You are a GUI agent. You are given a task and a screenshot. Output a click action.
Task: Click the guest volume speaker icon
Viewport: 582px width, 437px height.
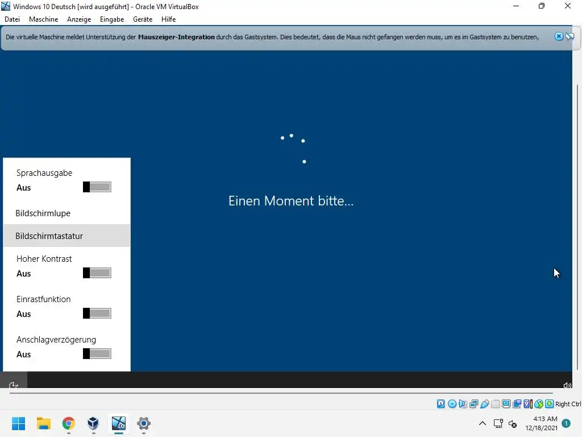[x=567, y=385]
